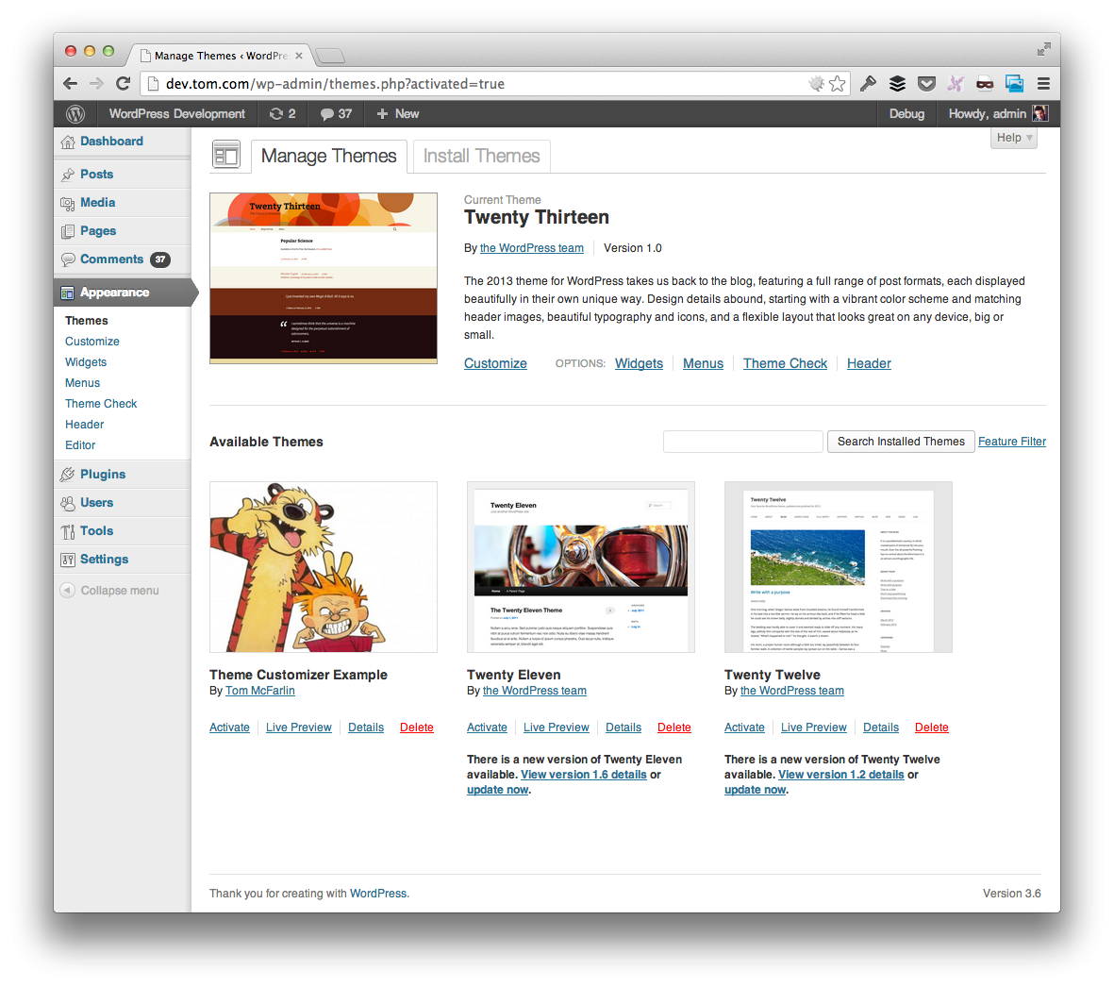The image size is (1114, 987).
Task: Click the browser address bar URL
Action: point(335,84)
